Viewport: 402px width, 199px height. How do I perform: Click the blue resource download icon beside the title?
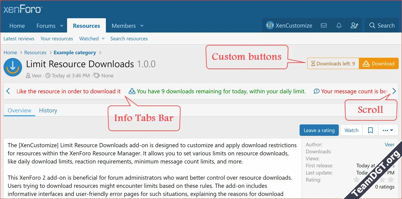point(13,67)
